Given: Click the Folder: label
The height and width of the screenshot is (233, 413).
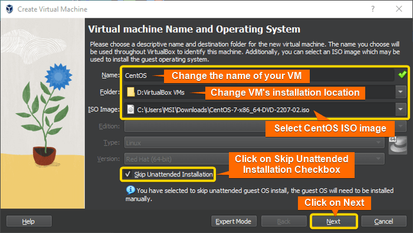Looking at the screenshot, I should [x=110, y=92].
